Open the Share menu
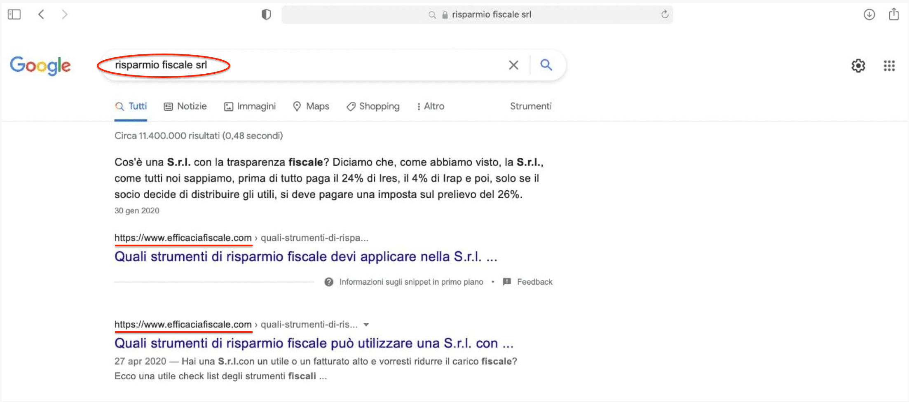909x402 pixels. [x=893, y=14]
